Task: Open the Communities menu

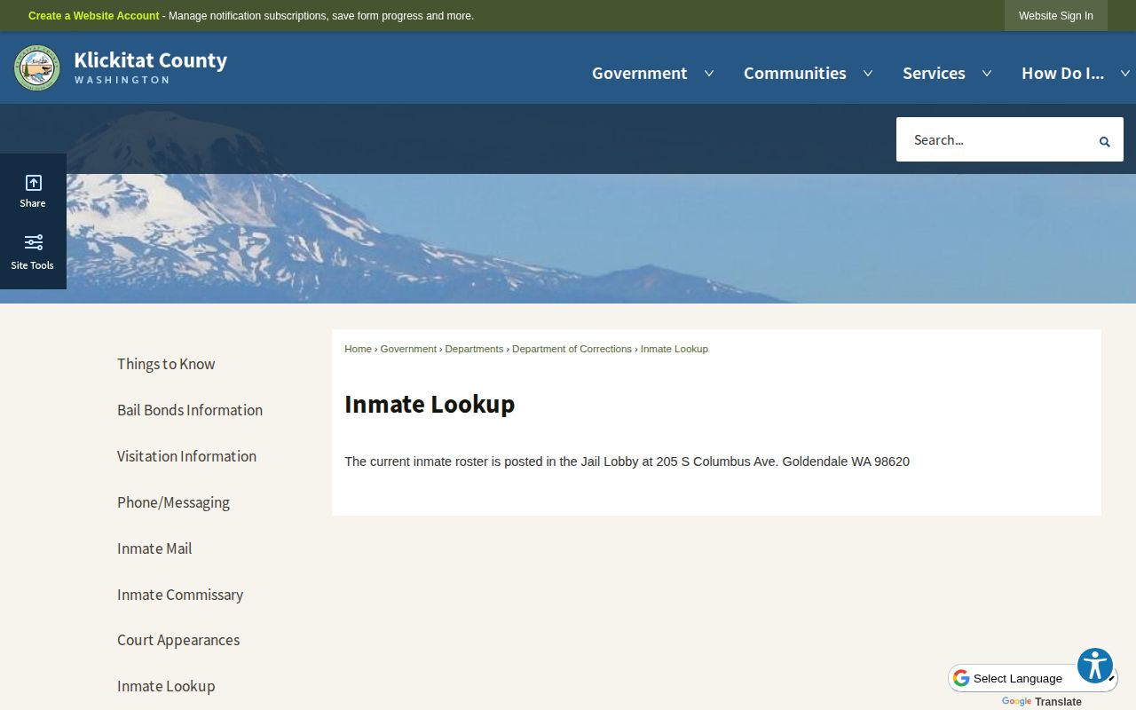Action: click(795, 74)
